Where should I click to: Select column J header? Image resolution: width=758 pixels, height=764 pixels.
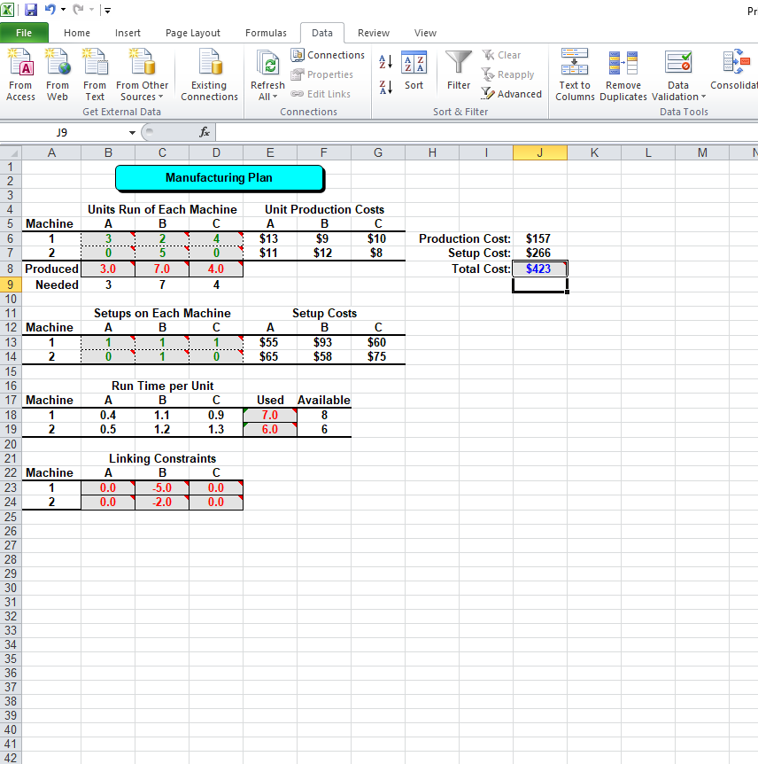[540, 152]
